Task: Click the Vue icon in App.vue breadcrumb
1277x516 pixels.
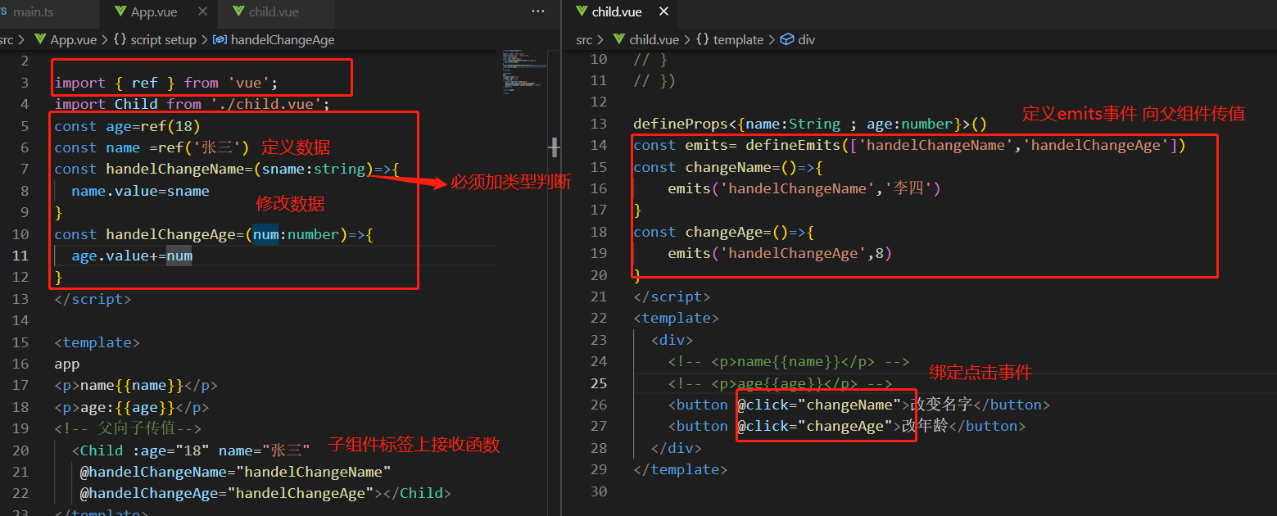Action: [40, 39]
